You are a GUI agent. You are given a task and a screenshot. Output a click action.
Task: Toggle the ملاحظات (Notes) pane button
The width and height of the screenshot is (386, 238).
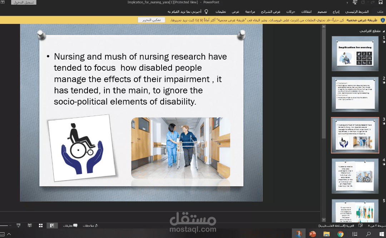90,226
